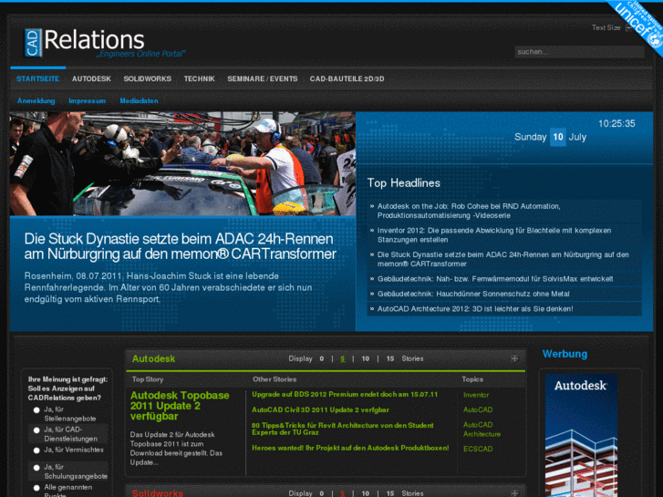This screenshot has width=663, height=497.
Task: Display 5 stories in Solidworks panel
Action: 343,493
